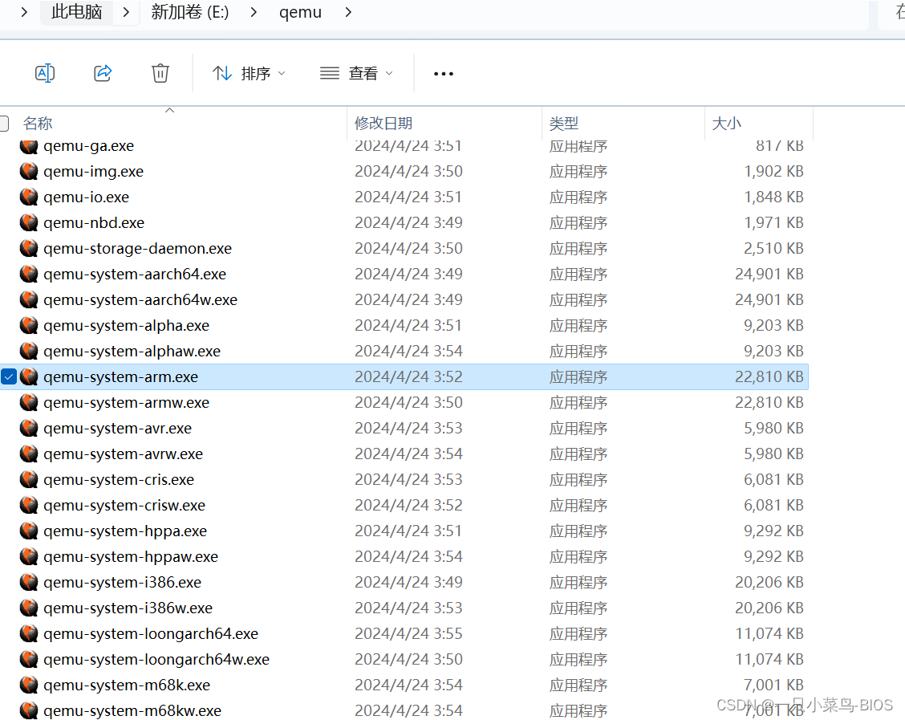Open the 排序 sort dropdown
Image resolution: width=905 pixels, height=720 pixels.
pos(249,73)
